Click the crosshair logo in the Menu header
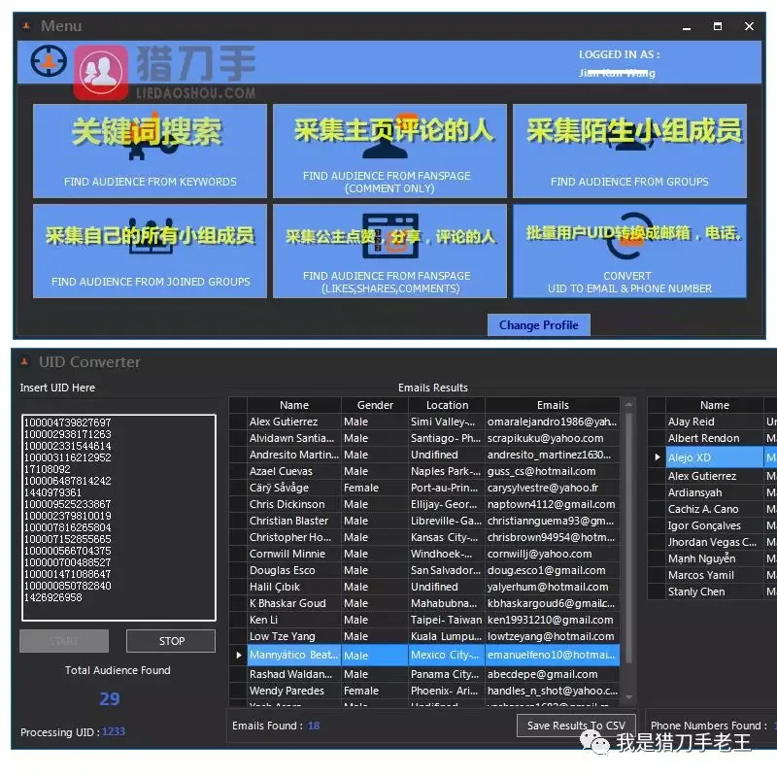The image size is (777, 777). [x=49, y=61]
